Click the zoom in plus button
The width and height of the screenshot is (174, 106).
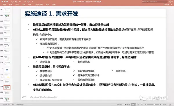point(160,105)
